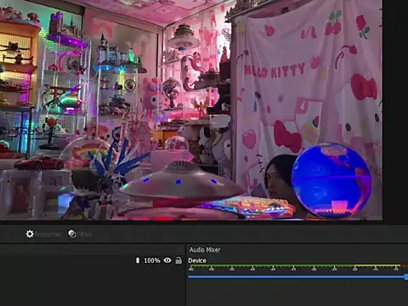Select the Audio Mixer panel title
The width and height of the screenshot is (408, 306).
pyautogui.click(x=205, y=250)
